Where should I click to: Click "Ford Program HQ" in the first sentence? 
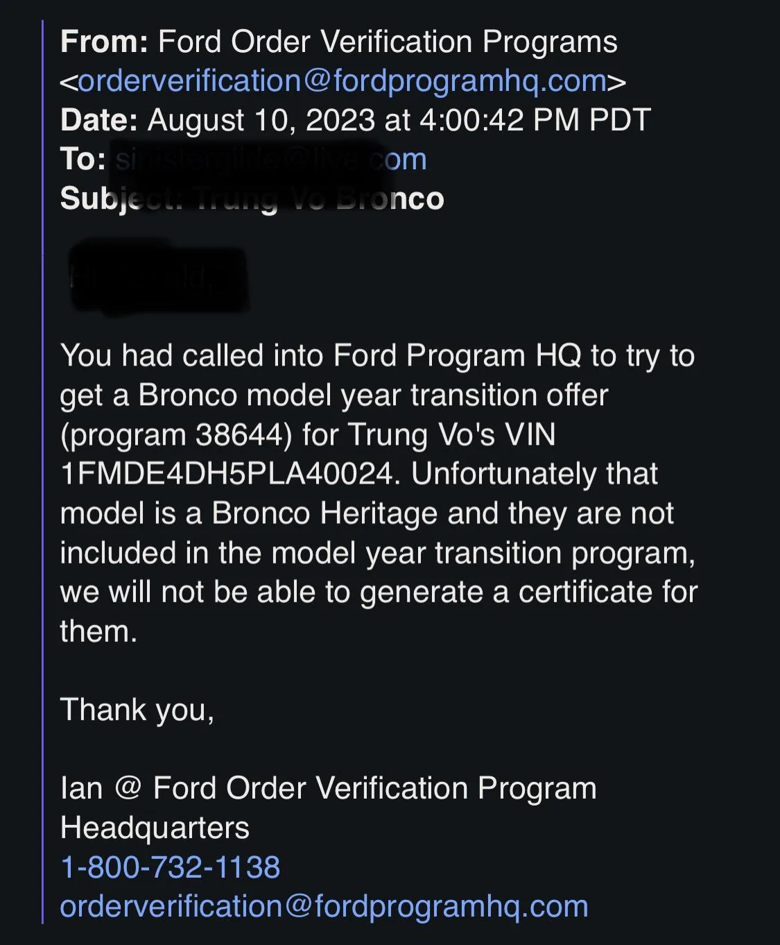tap(457, 356)
